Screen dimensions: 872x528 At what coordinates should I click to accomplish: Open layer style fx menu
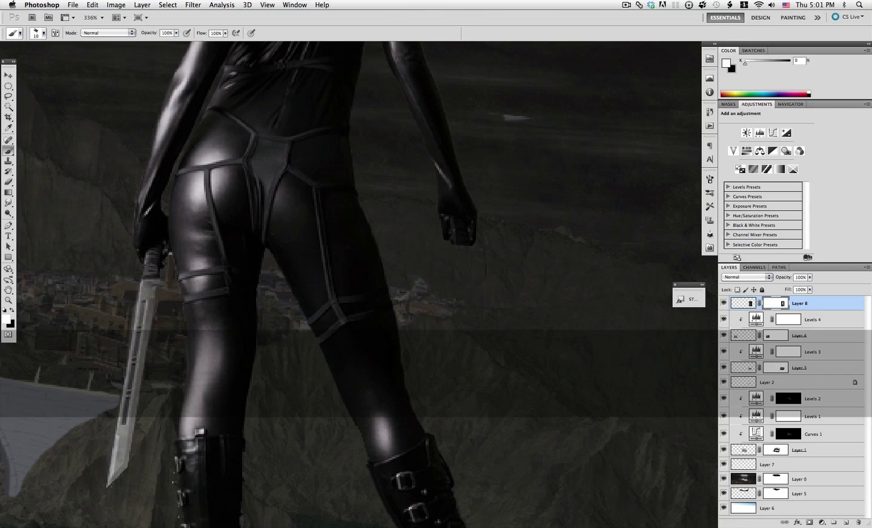coord(798,522)
